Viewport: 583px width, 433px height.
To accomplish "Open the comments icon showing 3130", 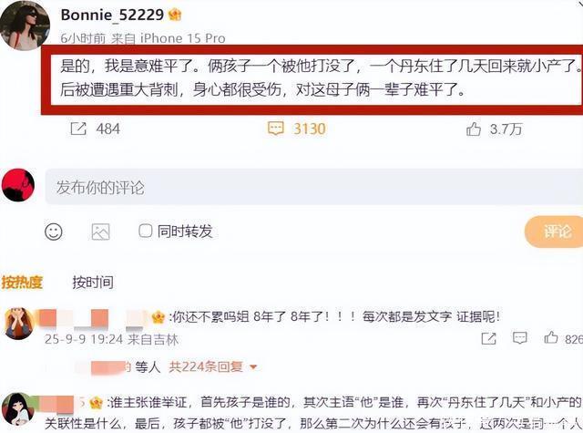I will (x=275, y=129).
